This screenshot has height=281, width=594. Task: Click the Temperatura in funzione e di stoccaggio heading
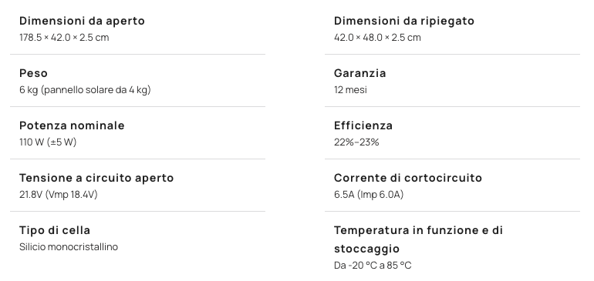418,239
